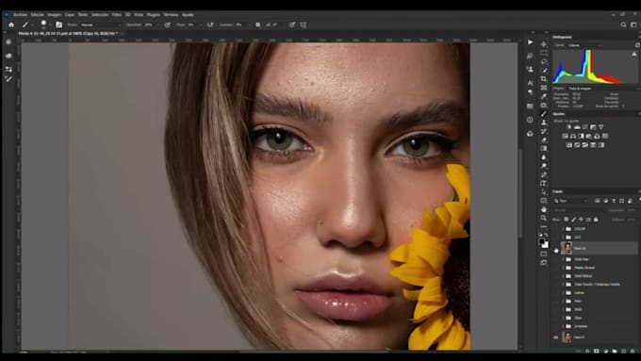The height and width of the screenshot is (361, 641).
Task: Open the search icon at top right
Action: click(623, 25)
